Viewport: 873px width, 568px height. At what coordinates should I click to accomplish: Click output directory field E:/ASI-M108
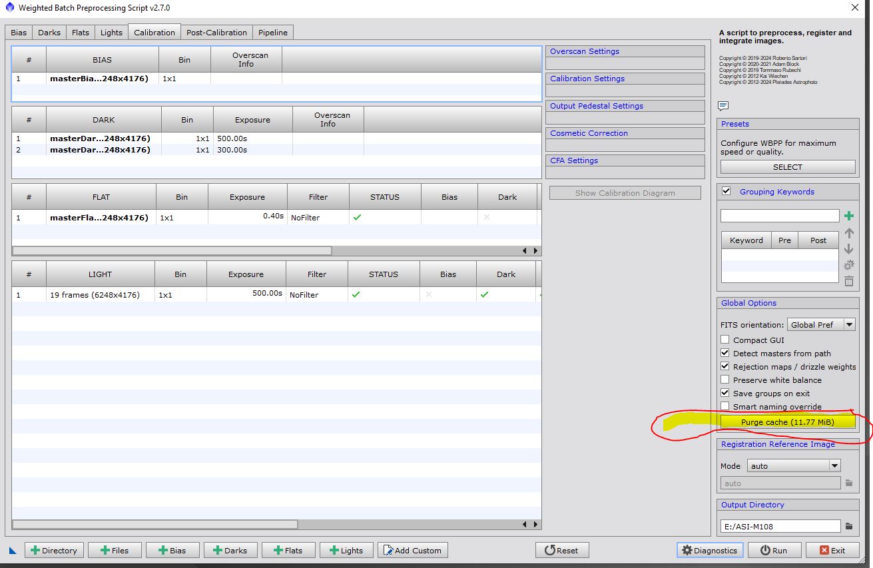click(780, 526)
